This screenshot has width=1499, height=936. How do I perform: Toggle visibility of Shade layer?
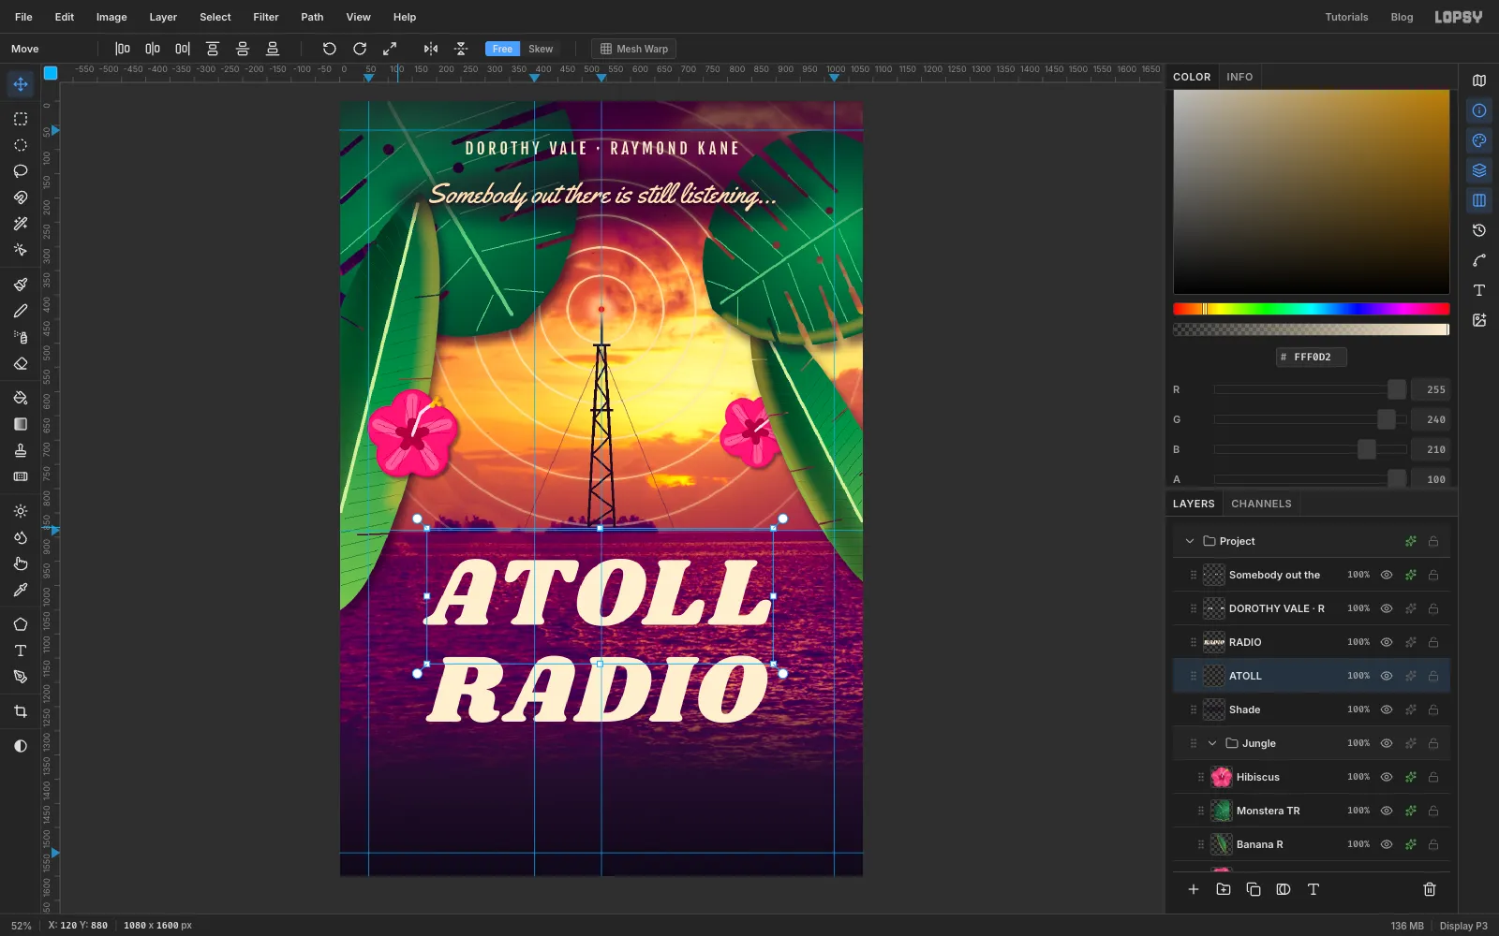(x=1387, y=709)
